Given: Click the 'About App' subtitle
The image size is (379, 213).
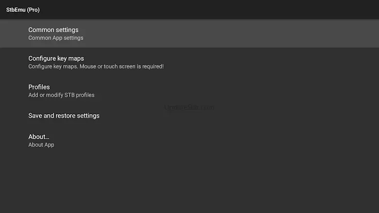Looking at the screenshot, I should pyautogui.click(x=41, y=144).
